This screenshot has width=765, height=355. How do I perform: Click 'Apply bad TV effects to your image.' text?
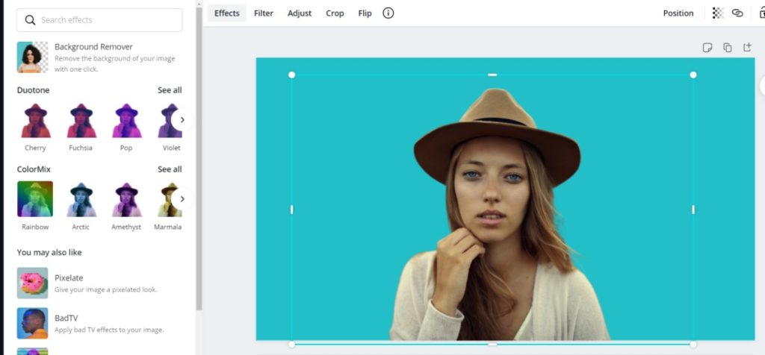[109, 330]
